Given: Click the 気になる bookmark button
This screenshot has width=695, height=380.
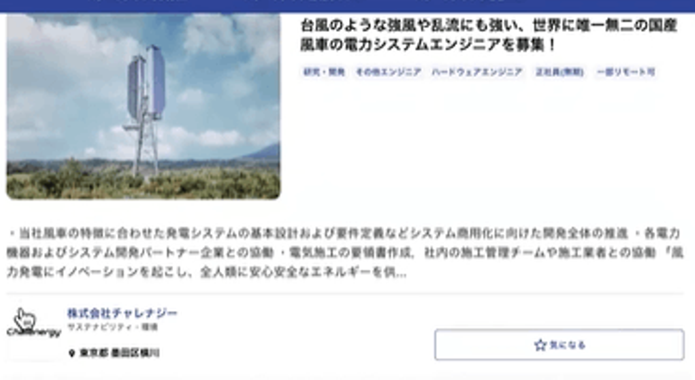Looking at the screenshot, I should 559,345.
